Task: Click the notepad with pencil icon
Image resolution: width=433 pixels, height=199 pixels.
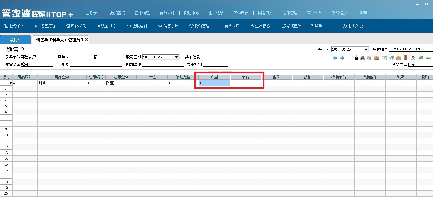Action: (384, 58)
